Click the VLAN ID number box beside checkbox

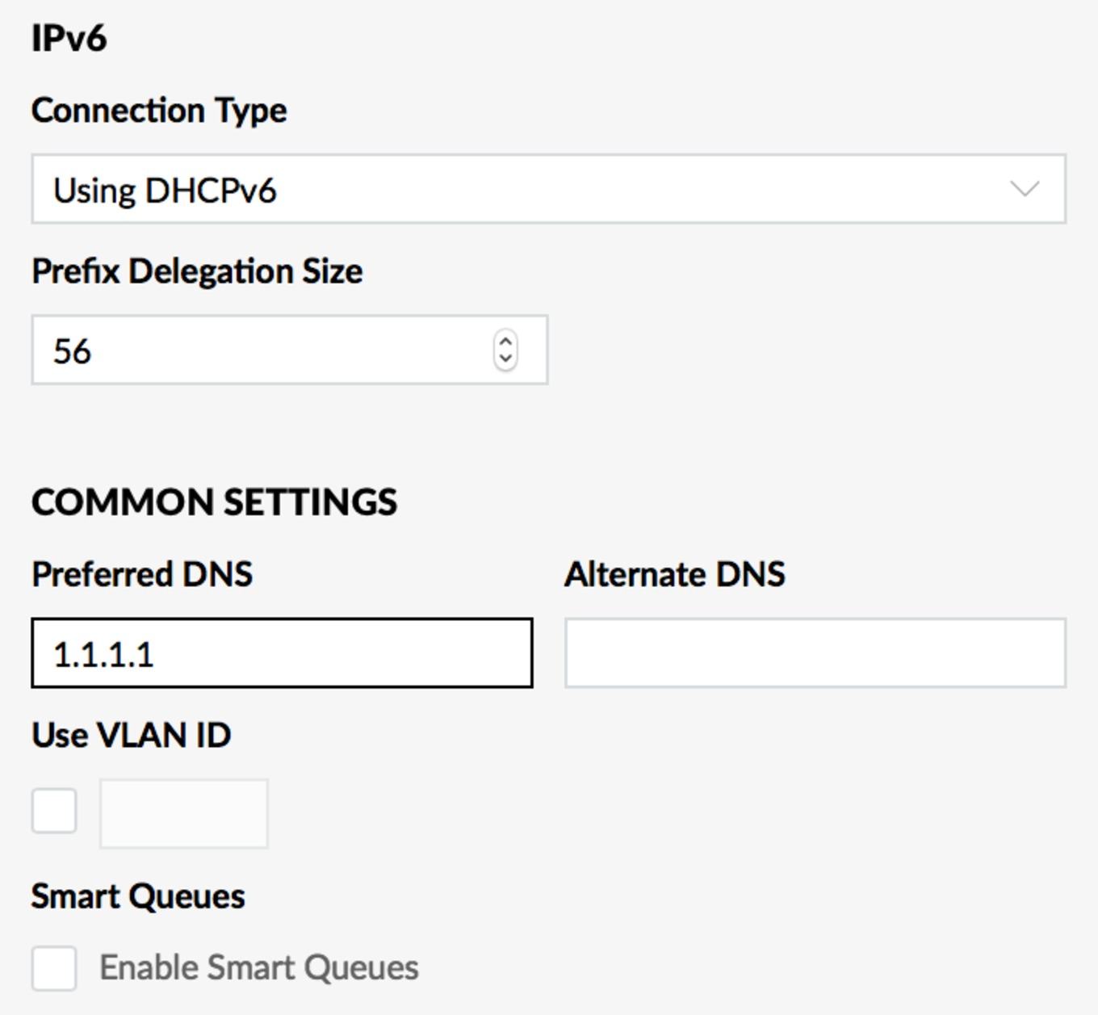click(x=184, y=814)
